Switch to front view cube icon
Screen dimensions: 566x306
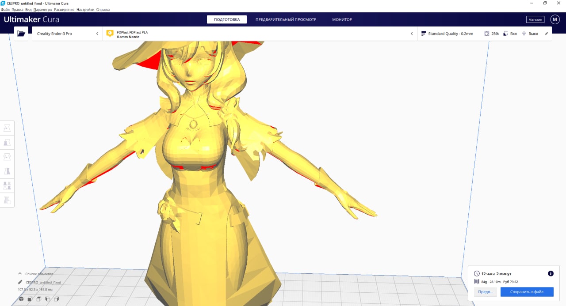30,299
